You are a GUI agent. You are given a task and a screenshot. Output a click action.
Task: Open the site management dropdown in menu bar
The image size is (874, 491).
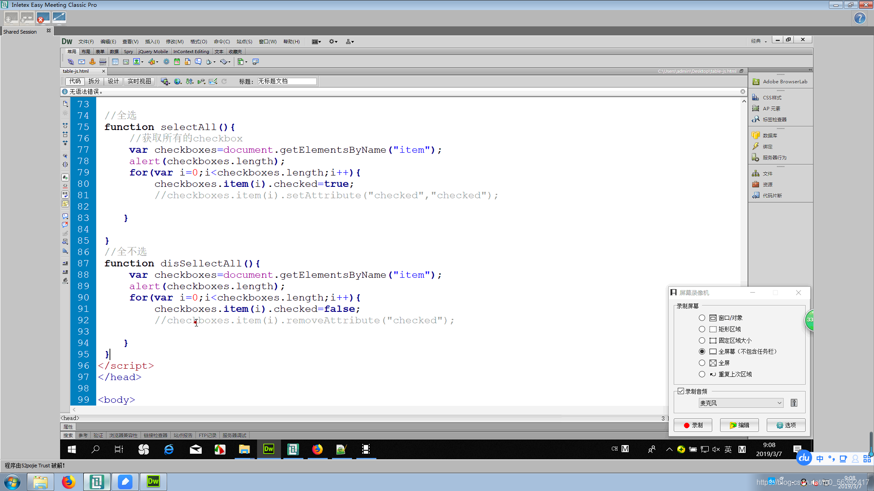tap(350, 41)
